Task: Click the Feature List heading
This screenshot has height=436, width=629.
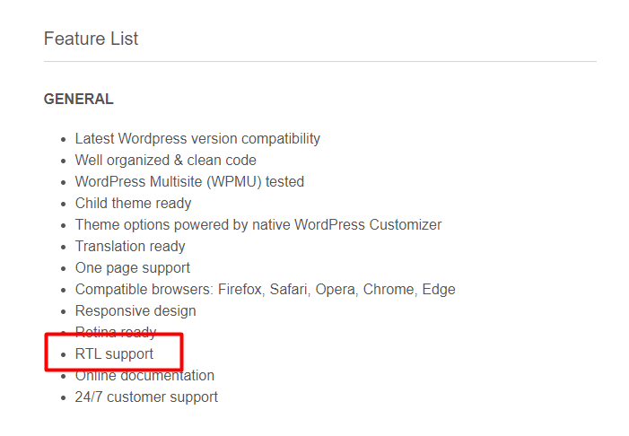Action: (x=91, y=39)
